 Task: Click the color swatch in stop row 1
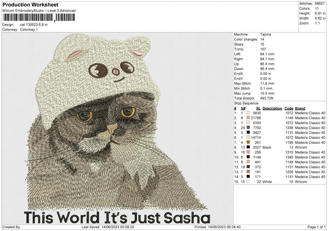tap(248, 113)
